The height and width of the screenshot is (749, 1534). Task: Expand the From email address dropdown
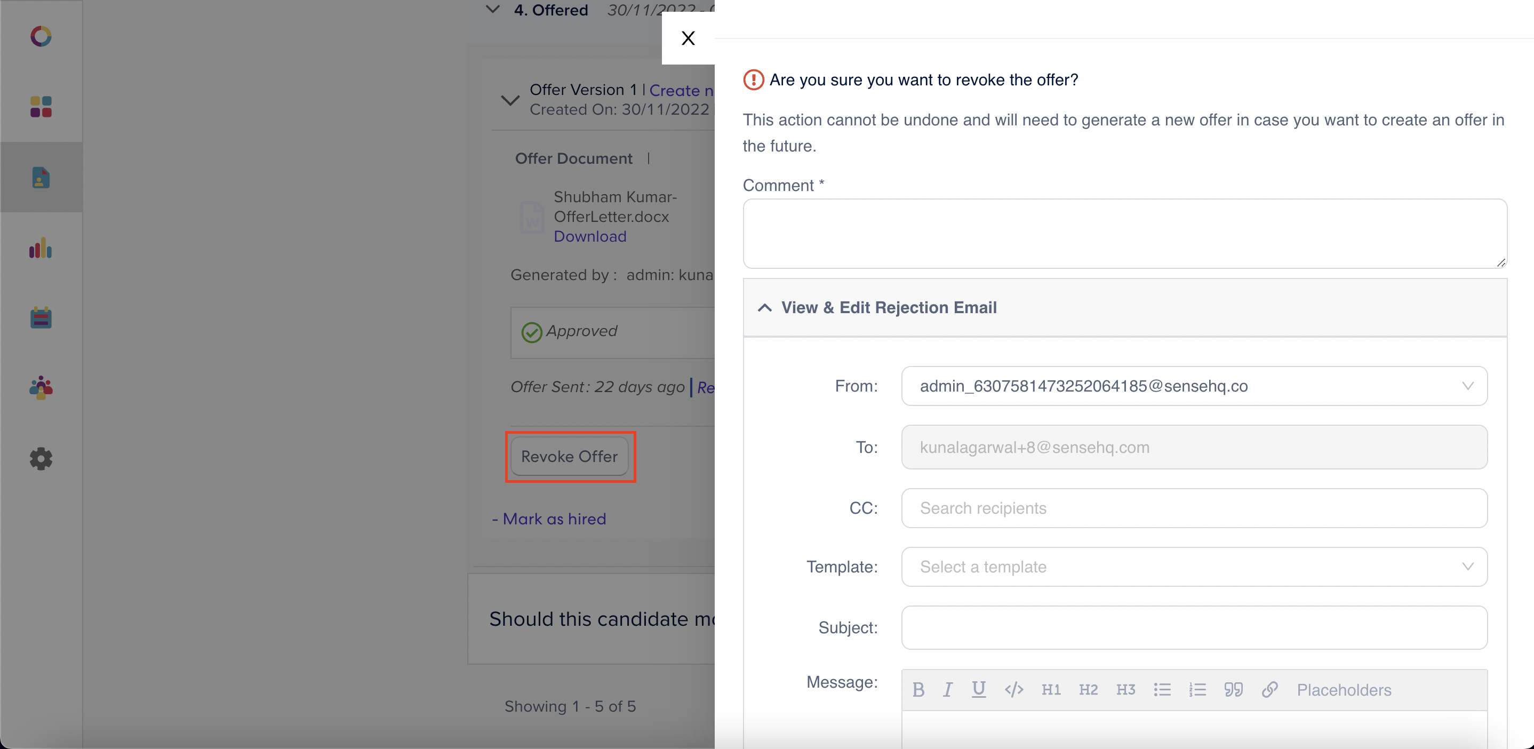(x=1467, y=386)
